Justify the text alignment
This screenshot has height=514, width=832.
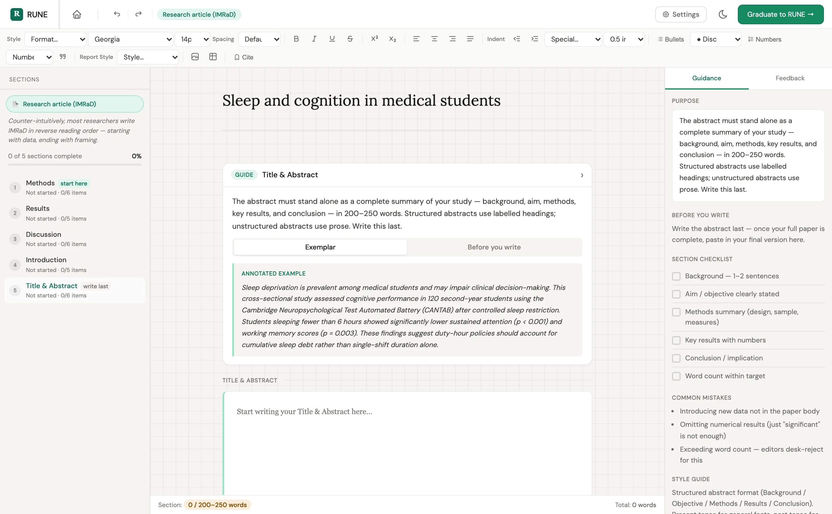(x=470, y=39)
